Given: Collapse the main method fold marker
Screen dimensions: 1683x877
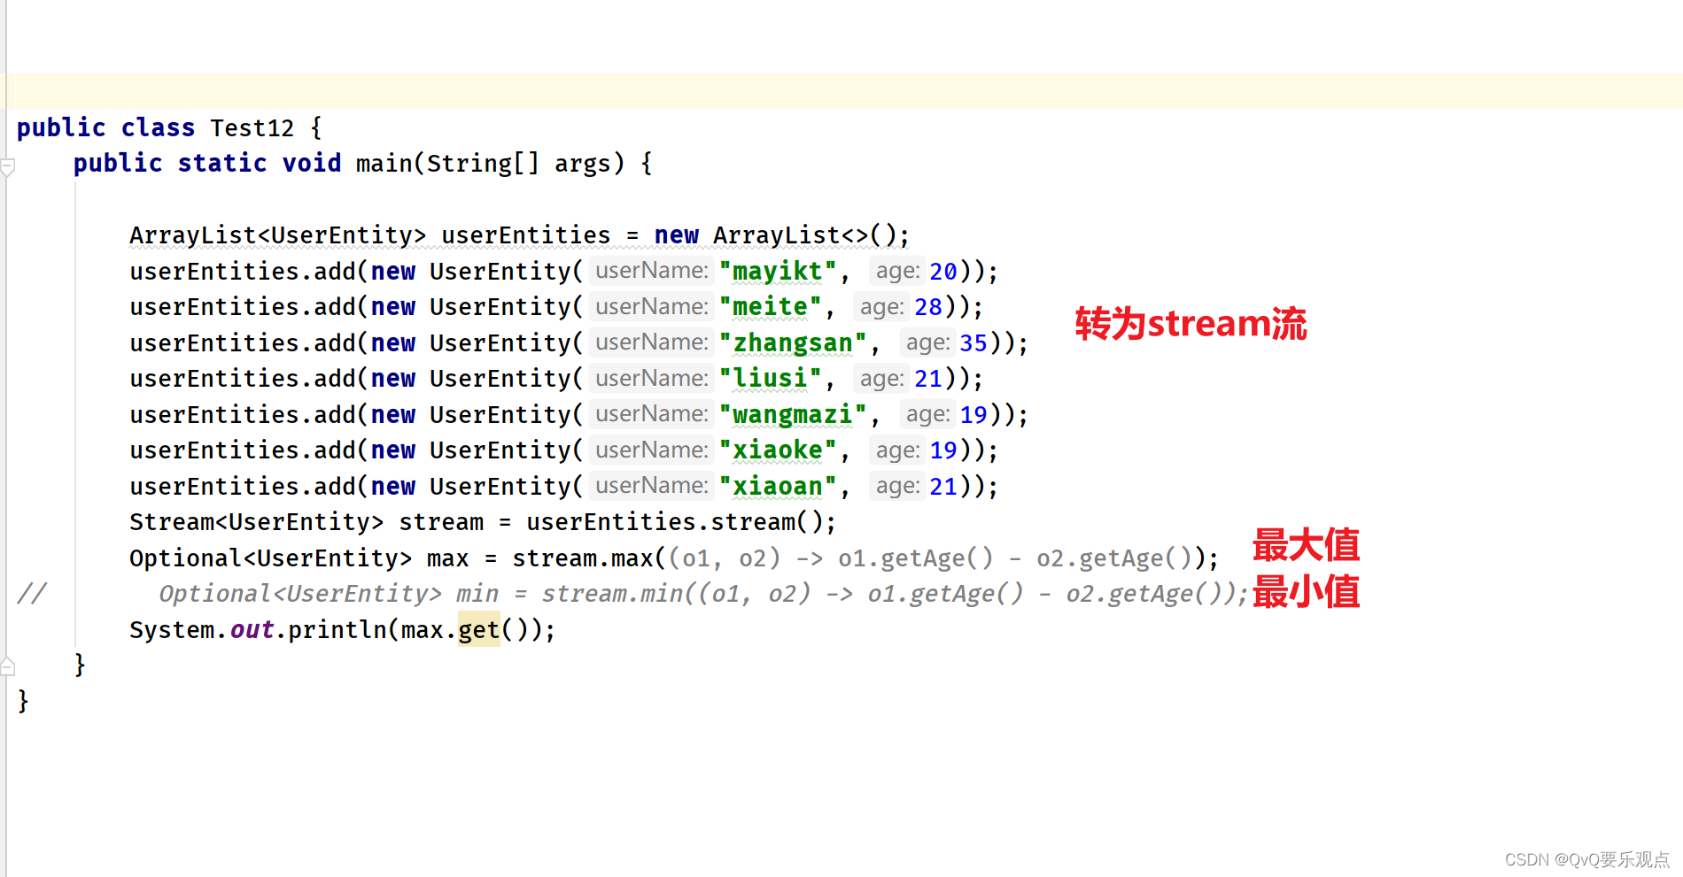Looking at the screenshot, I should point(8,166).
